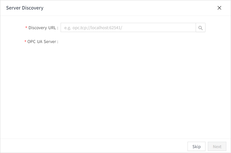Proceed to the next step with Next

pos(217,146)
